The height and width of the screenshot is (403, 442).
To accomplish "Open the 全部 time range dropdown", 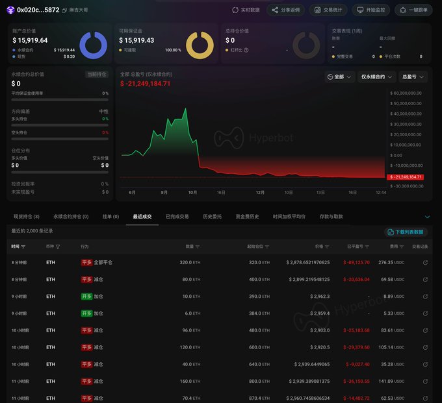I will click(340, 77).
